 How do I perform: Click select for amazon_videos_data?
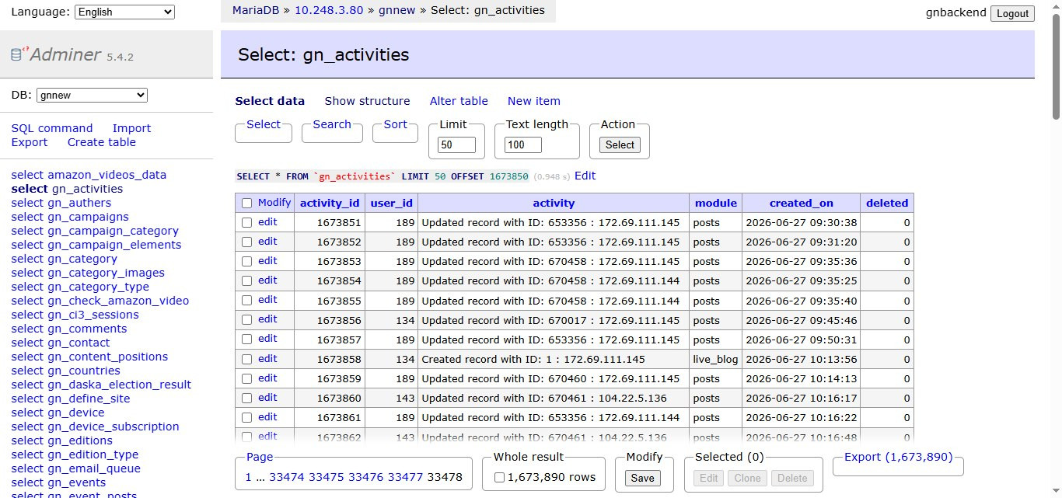tap(27, 175)
